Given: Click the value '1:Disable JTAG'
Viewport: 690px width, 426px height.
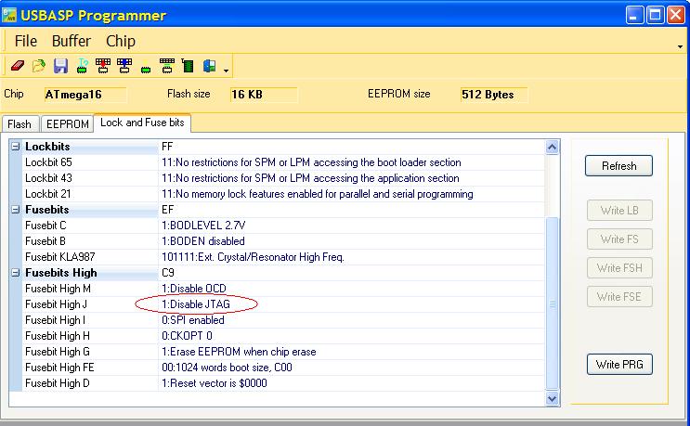Looking at the screenshot, I should (x=195, y=304).
